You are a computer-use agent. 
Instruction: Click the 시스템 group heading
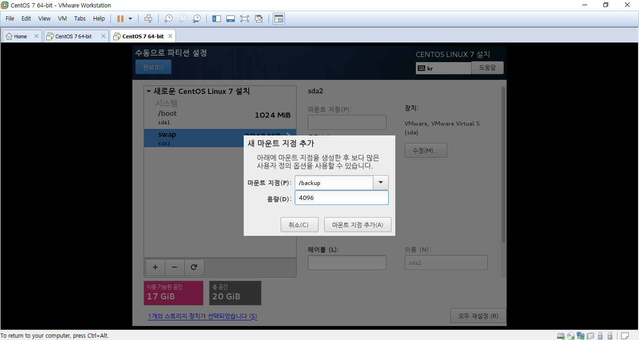(x=167, y=103)
